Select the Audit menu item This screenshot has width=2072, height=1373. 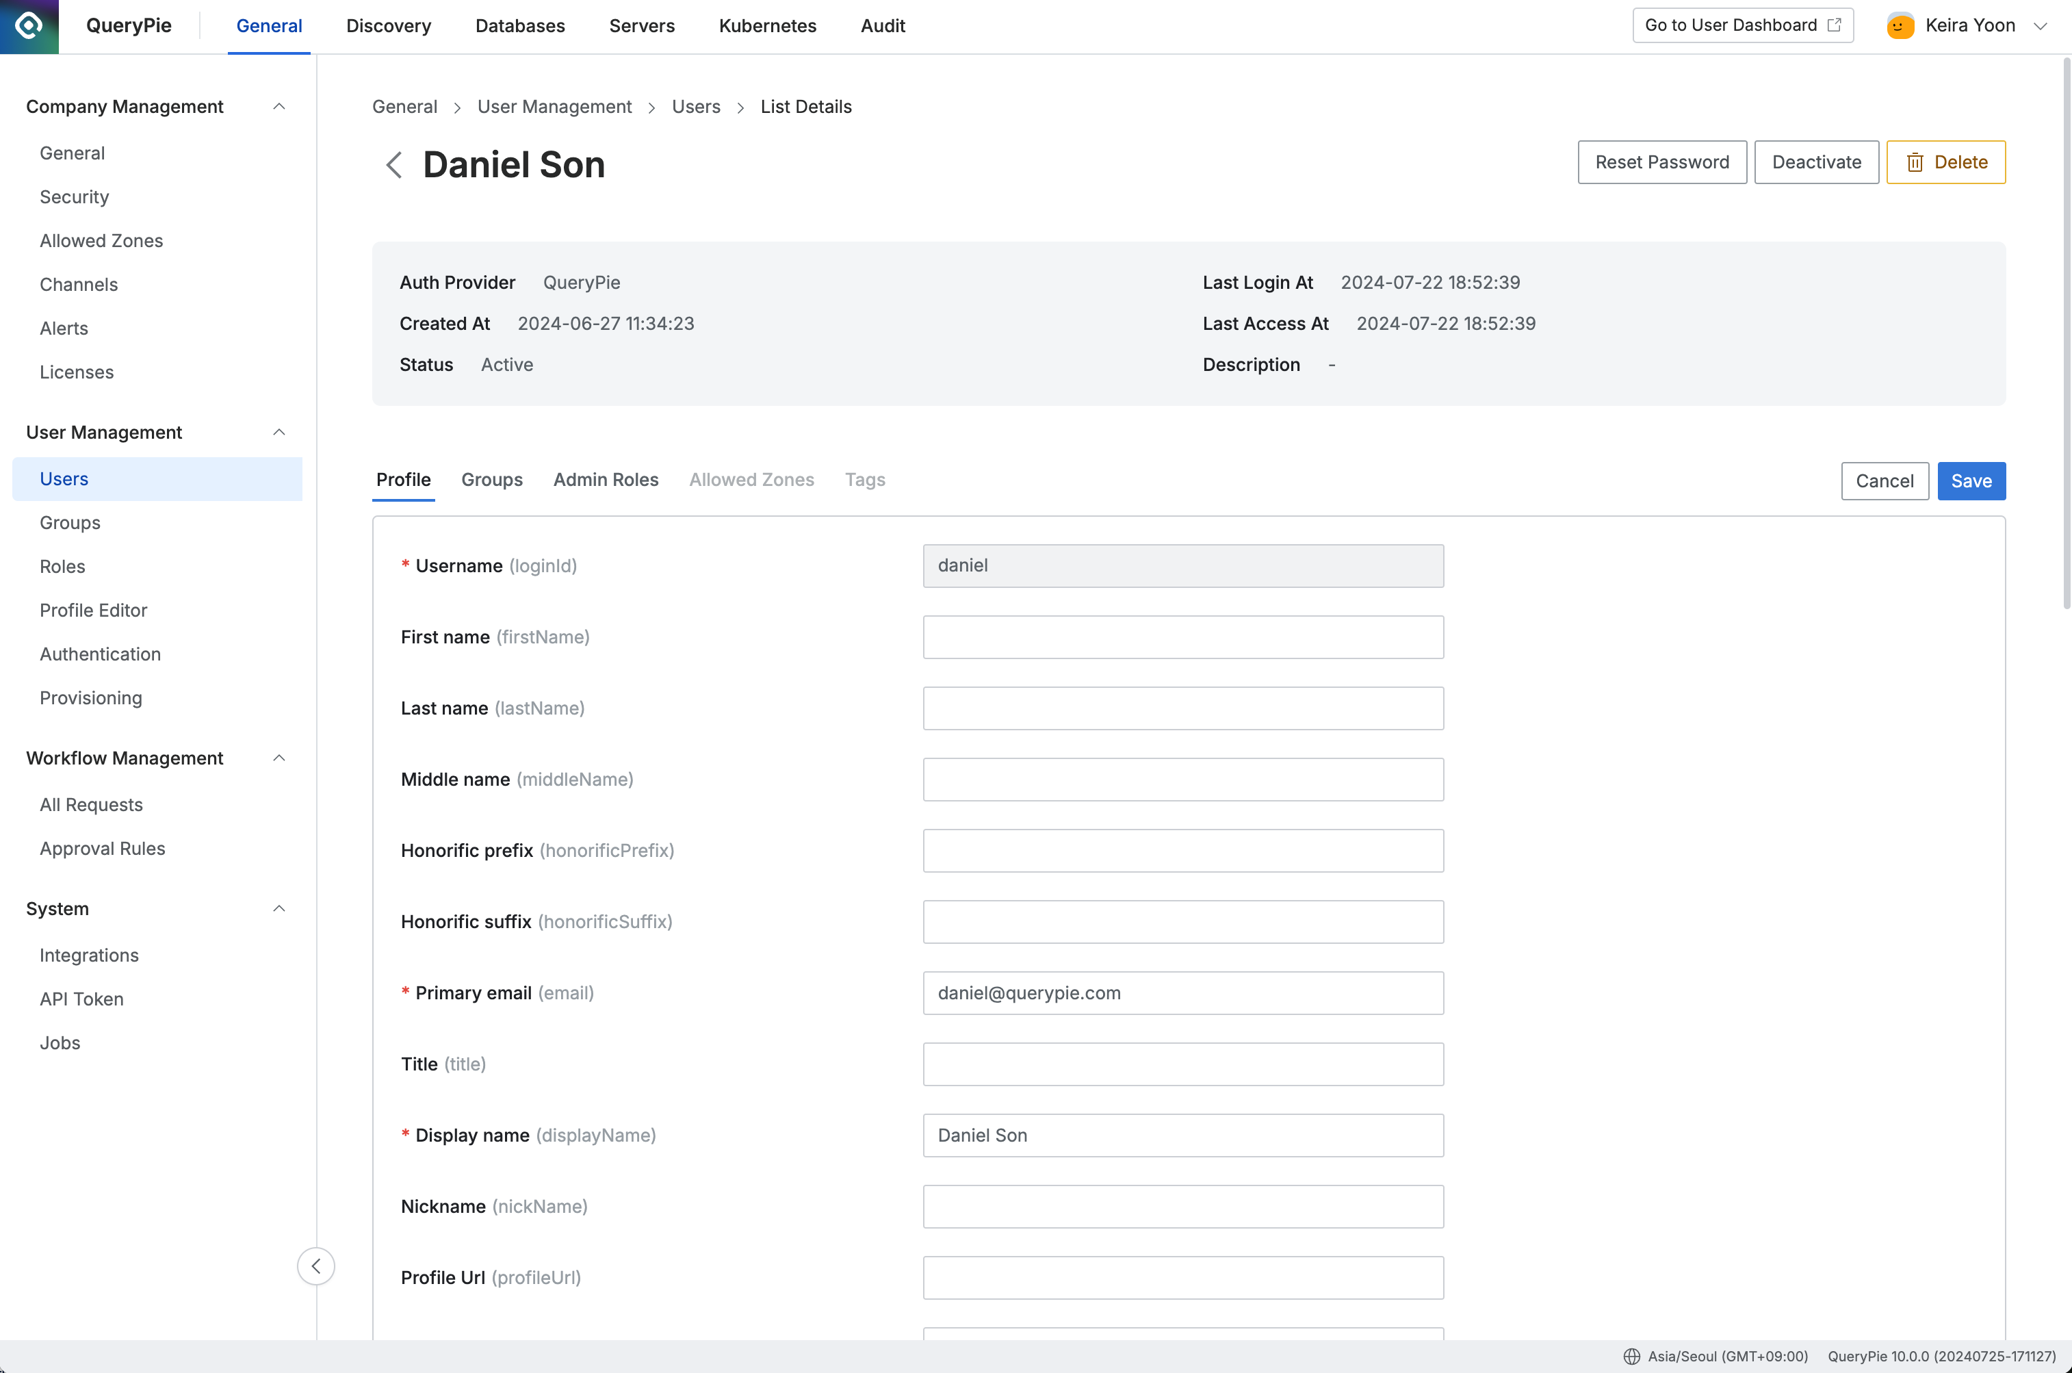coord(881,26)
